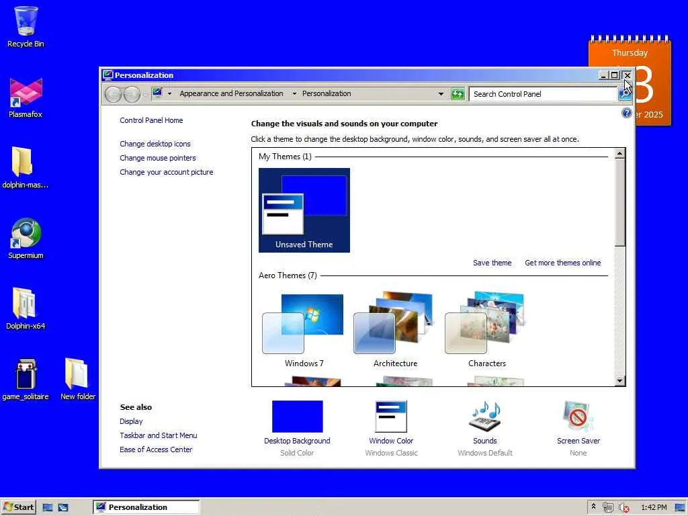688x516 pixels.
Task: Click the Personalization title bar icon
Action: point(108,75)
